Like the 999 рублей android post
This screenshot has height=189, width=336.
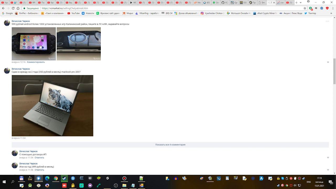point(328,62)
